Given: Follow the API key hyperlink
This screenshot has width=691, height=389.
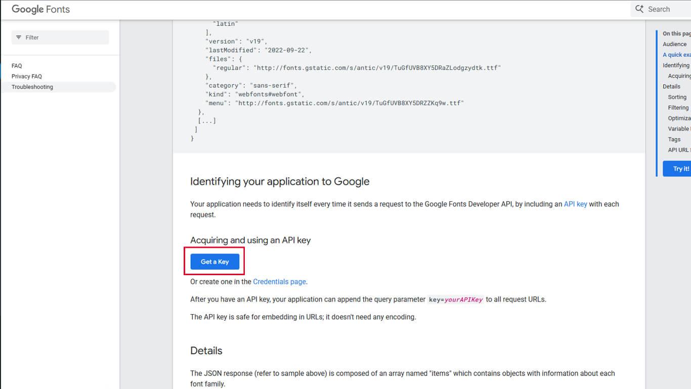Looking at the screenshot, I should [x=575, y=204].
